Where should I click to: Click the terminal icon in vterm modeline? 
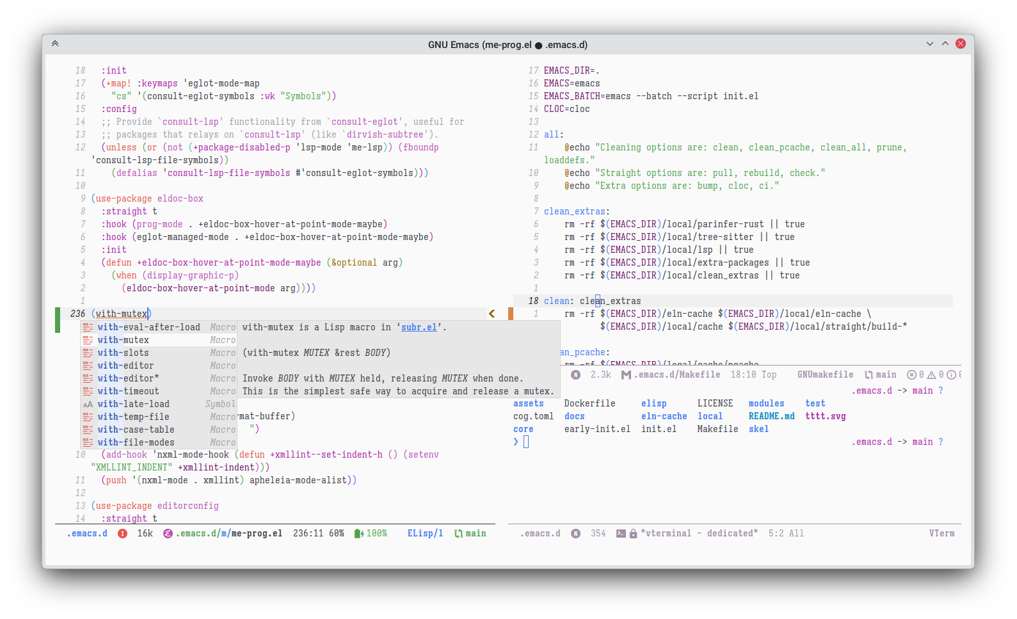pyautogui.click(x=621, y=533)
